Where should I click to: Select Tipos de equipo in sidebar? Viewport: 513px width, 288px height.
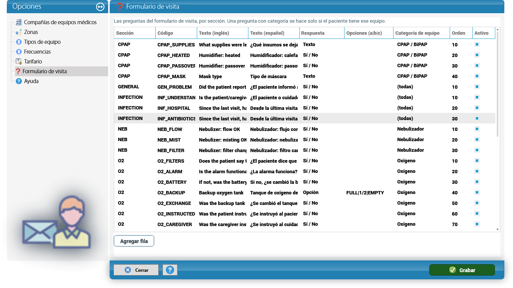[x=42, y=42]
